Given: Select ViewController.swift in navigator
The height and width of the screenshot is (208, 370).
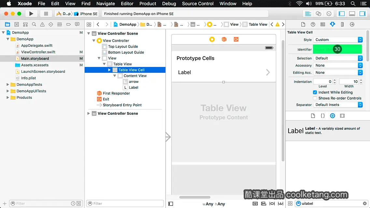Looking at the screenshot, I should click(38, 52).
